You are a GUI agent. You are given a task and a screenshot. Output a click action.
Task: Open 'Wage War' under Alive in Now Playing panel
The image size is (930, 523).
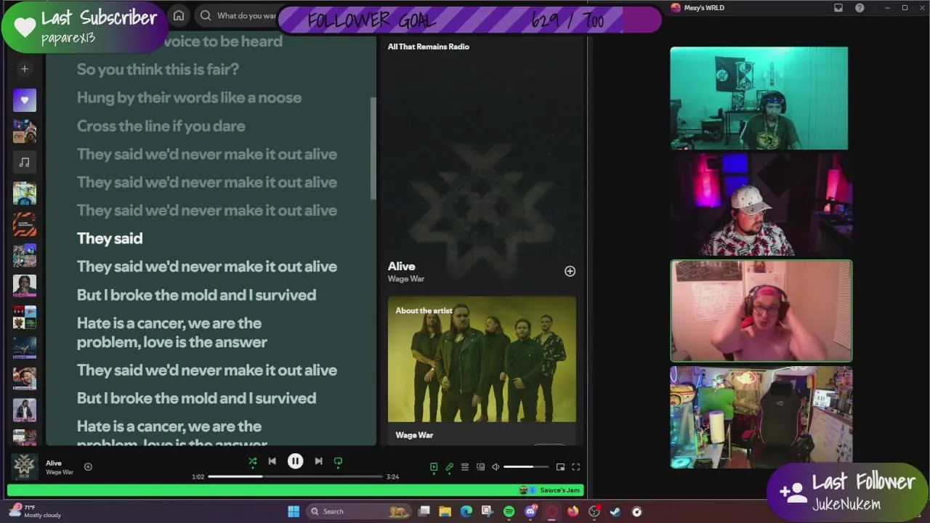pos(406,279)
